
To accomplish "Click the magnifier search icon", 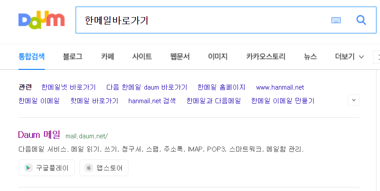I will click(x=361, y=20).
